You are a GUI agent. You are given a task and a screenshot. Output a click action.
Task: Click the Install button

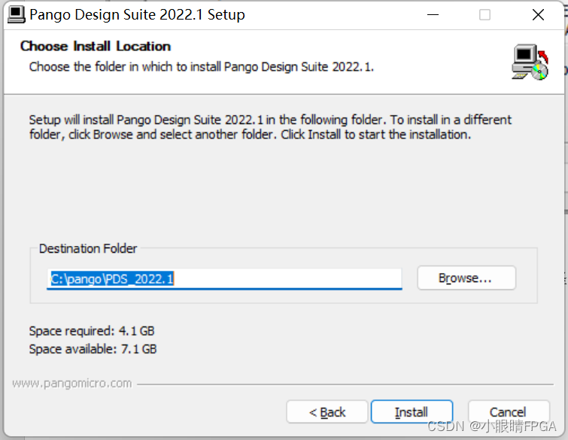(x=412, y=411)
